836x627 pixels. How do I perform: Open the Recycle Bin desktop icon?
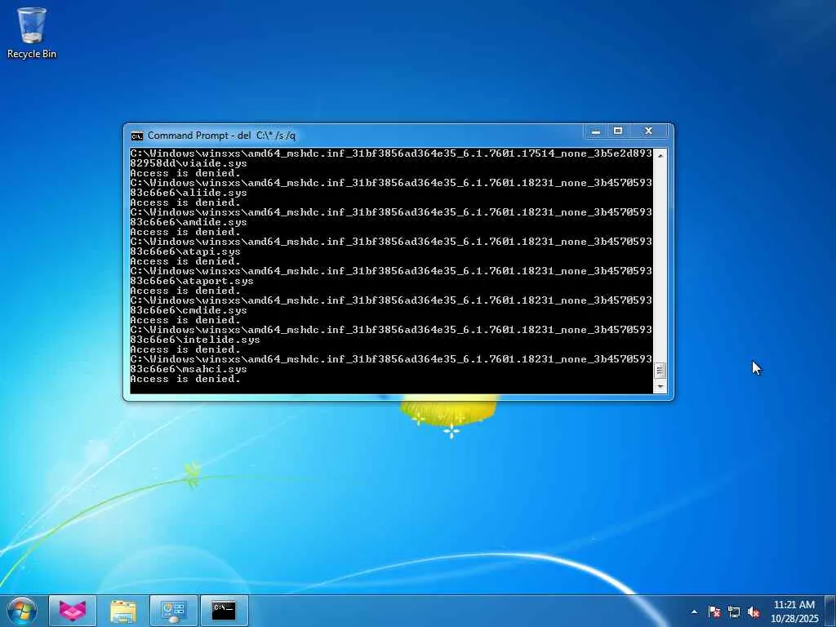click(32, 33)
